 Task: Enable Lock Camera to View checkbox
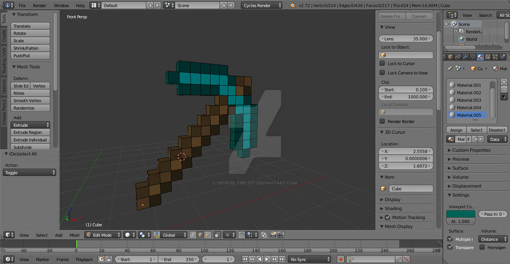coord(382,73)
